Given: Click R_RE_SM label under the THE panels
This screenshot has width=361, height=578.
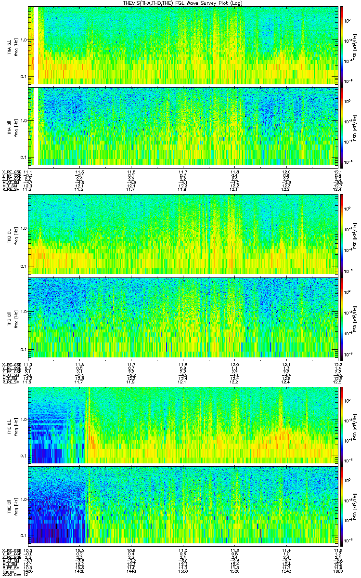Looking at the screenshot, I should pyautogui.click(x=10, y=567).
